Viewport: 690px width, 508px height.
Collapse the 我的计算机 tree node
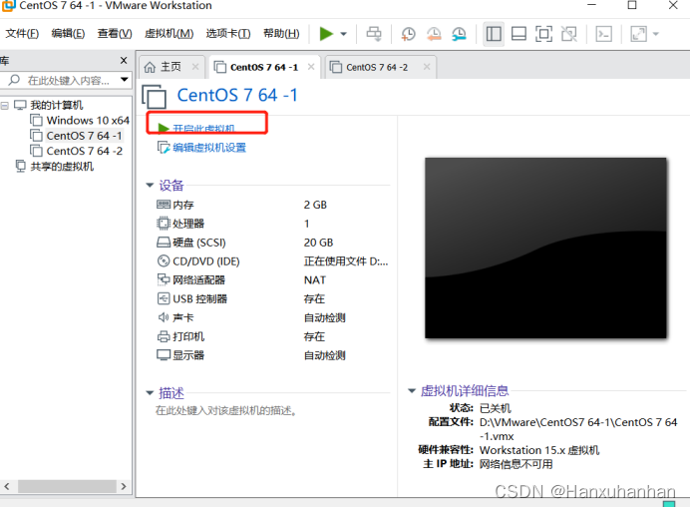pyautogui.click(x=5, y=106)
